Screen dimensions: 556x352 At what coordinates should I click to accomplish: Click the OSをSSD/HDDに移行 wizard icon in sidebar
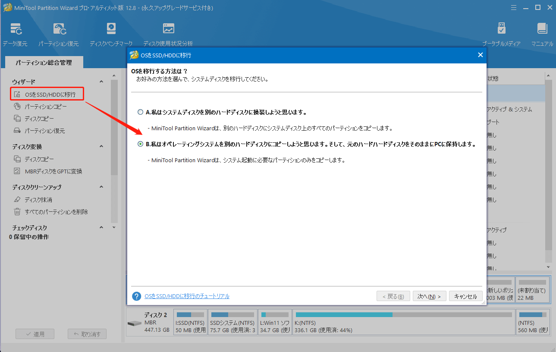17,94
